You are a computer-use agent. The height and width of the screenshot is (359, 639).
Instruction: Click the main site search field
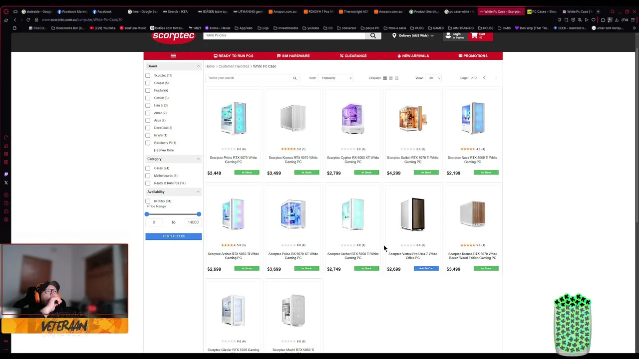(285, 36)
